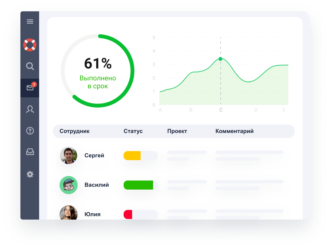Open the Проект column options
The height and width of the screenshot is (249, 330).
(177, 131)
